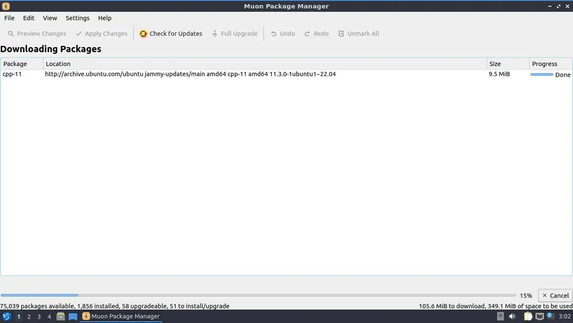Click Muon Package Manager taskbar entry
573x323 pixels.
[121, 316]
